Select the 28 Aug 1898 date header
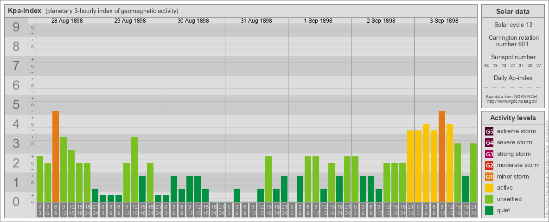This screenshot has width=549, height=222. (67, 21)
